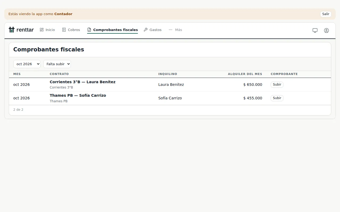The width and height of the screenshot is (340, 212).
Task: Click the $ 650.000 rent amount
Action: pyautogui.click(x=253, y=85)
